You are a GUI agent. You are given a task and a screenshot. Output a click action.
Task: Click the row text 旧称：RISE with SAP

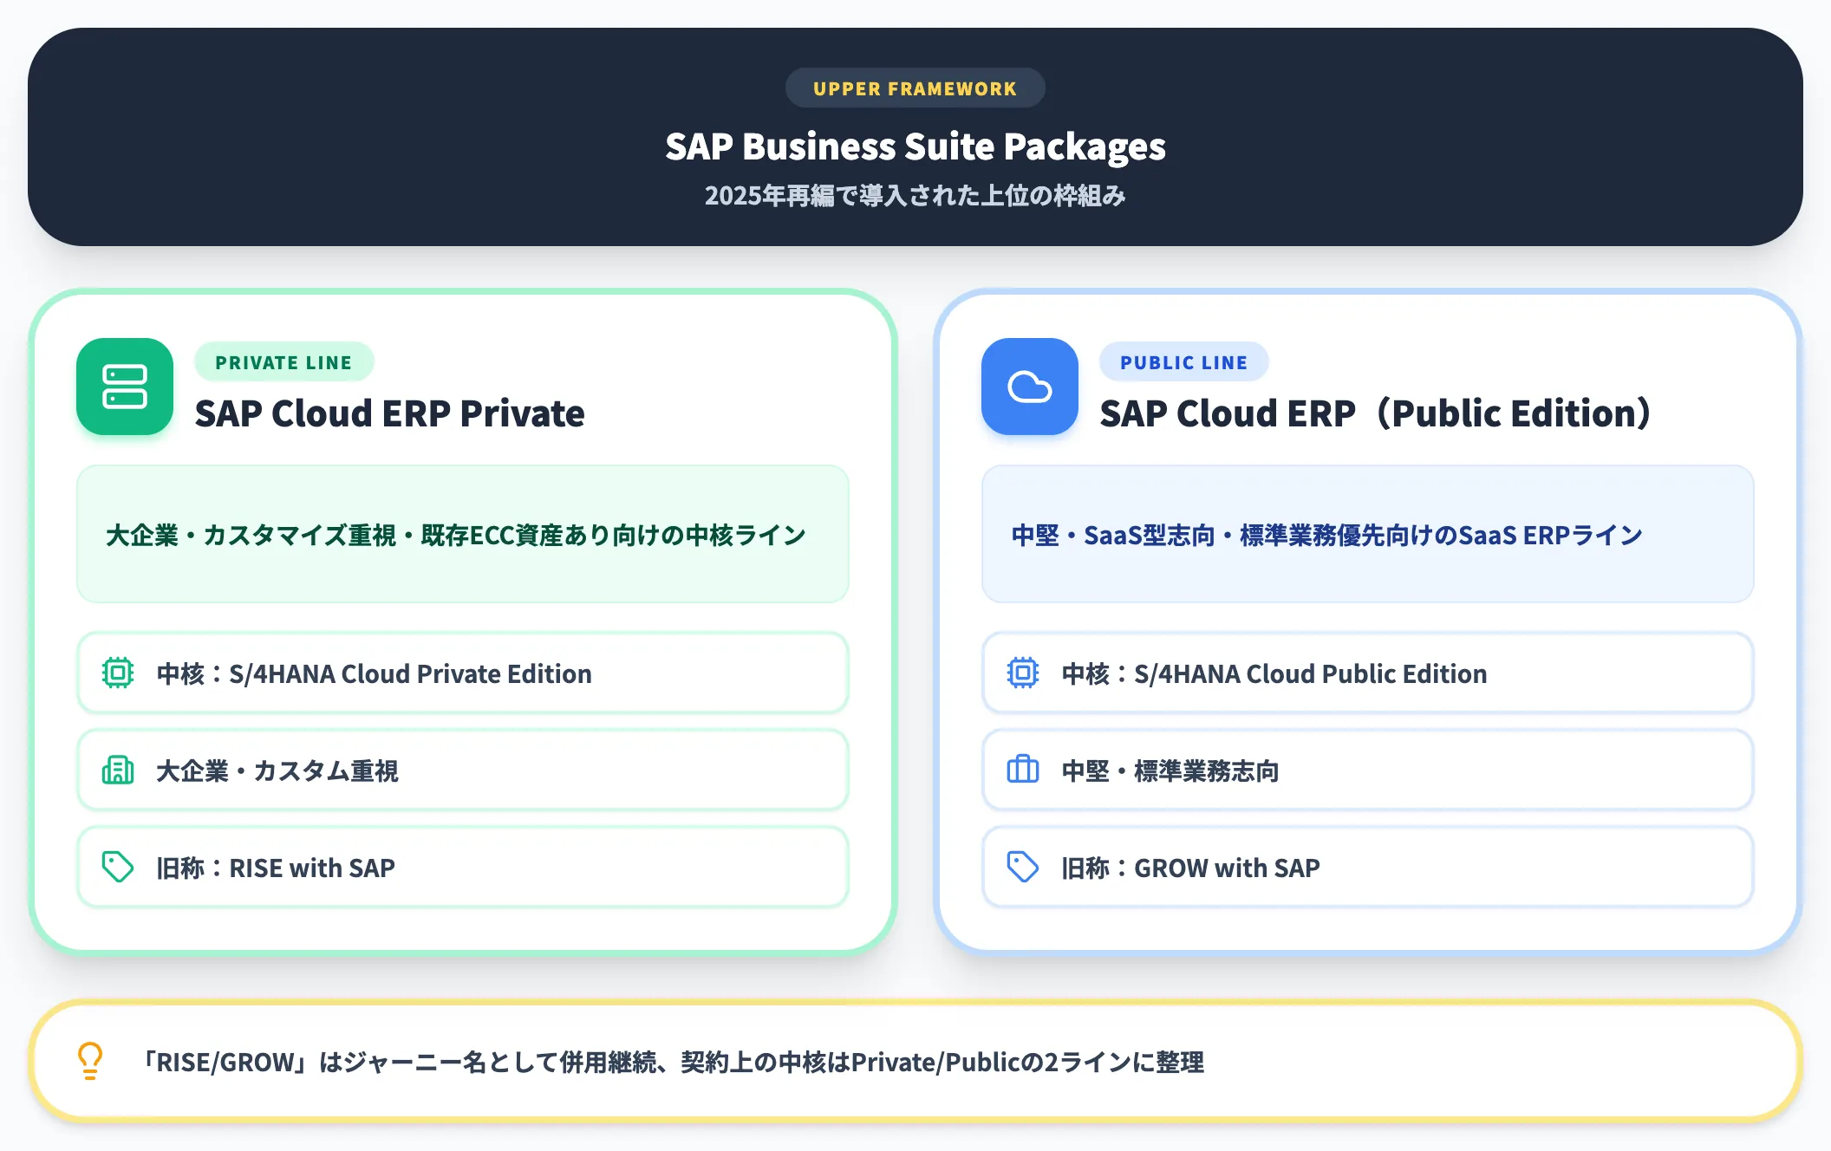tap(276, 868)
